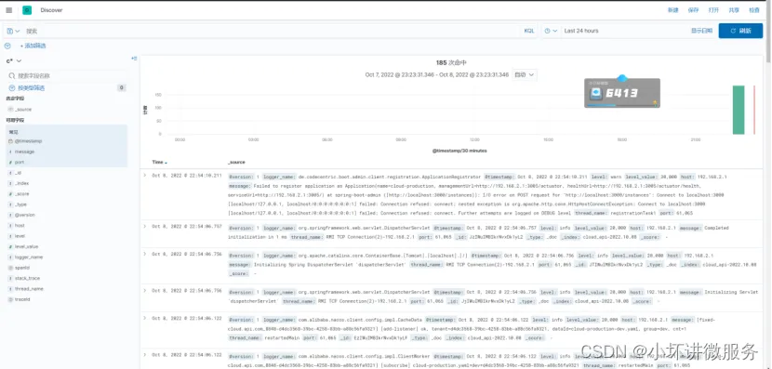The height and width of the screenshot is (369, 772).
Task: Click the port field number icon
Action: [x=10, y=163]
